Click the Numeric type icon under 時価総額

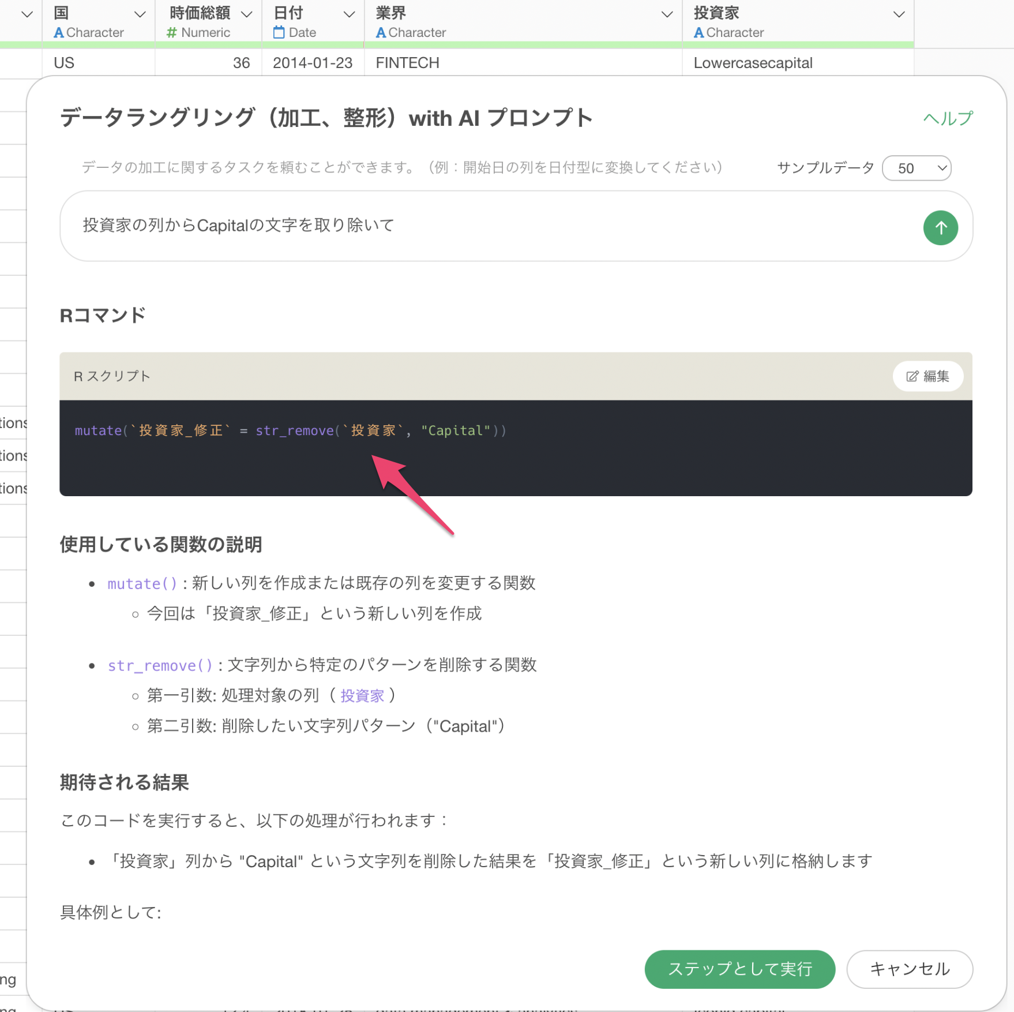click(x=171, y=33)
